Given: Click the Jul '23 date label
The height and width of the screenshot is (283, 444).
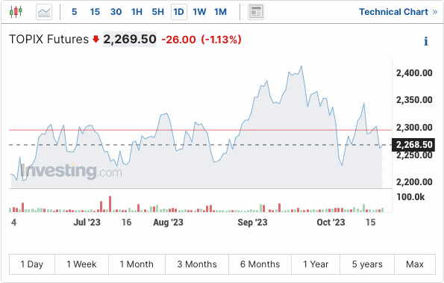Looking at the screenshot, I should (x=87, y=222).
